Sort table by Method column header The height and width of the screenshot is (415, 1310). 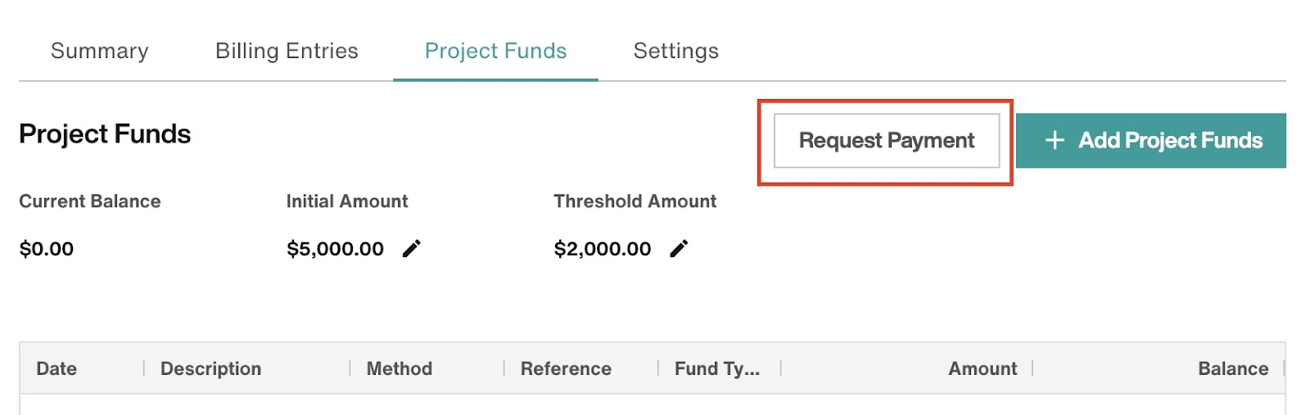pos(400,369)
